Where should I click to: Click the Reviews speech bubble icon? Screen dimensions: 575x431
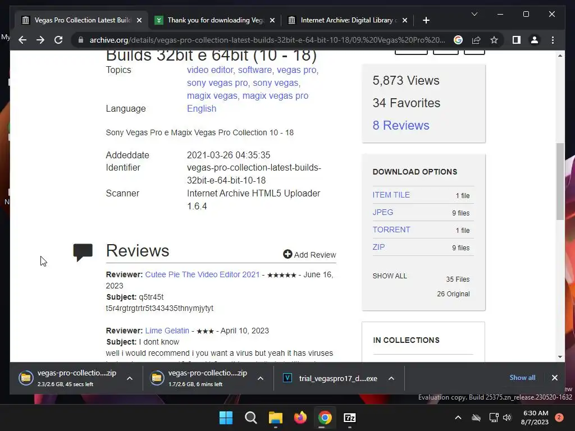(x=83, y=252)
